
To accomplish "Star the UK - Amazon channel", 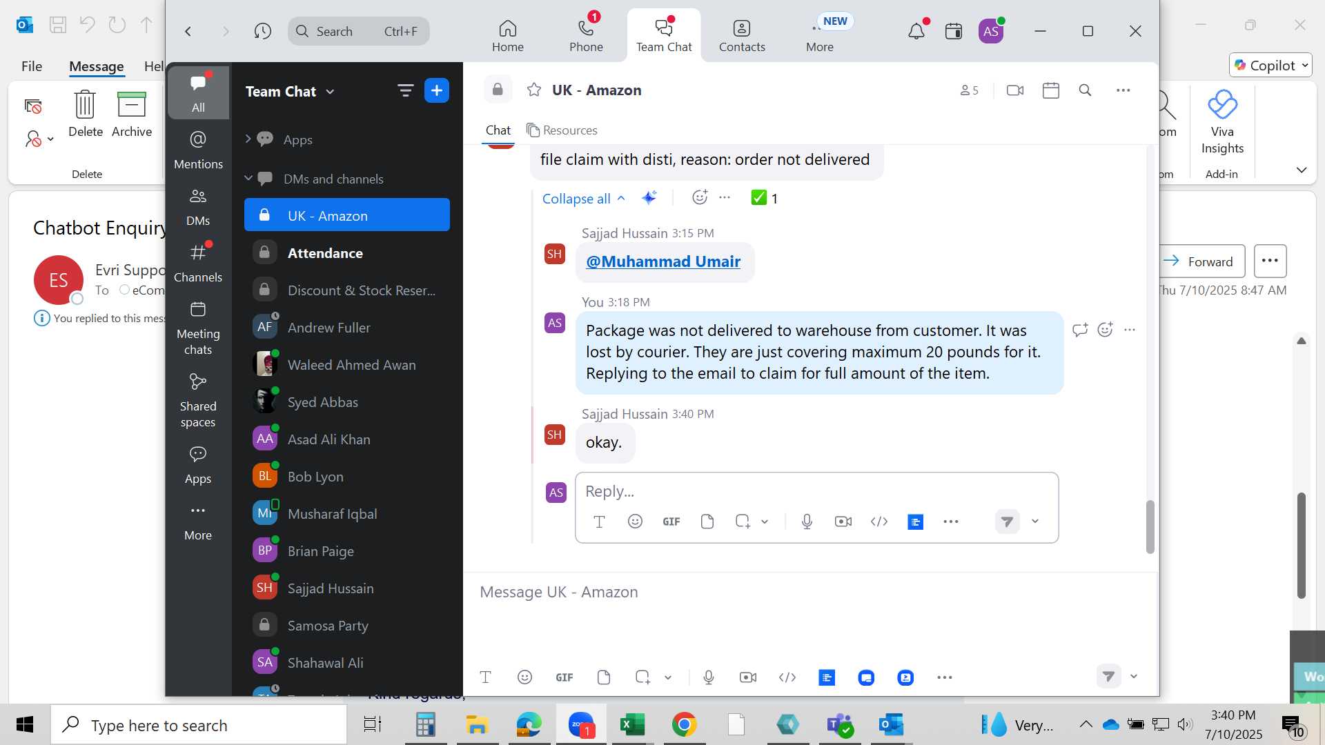I will tap(533, 90).
